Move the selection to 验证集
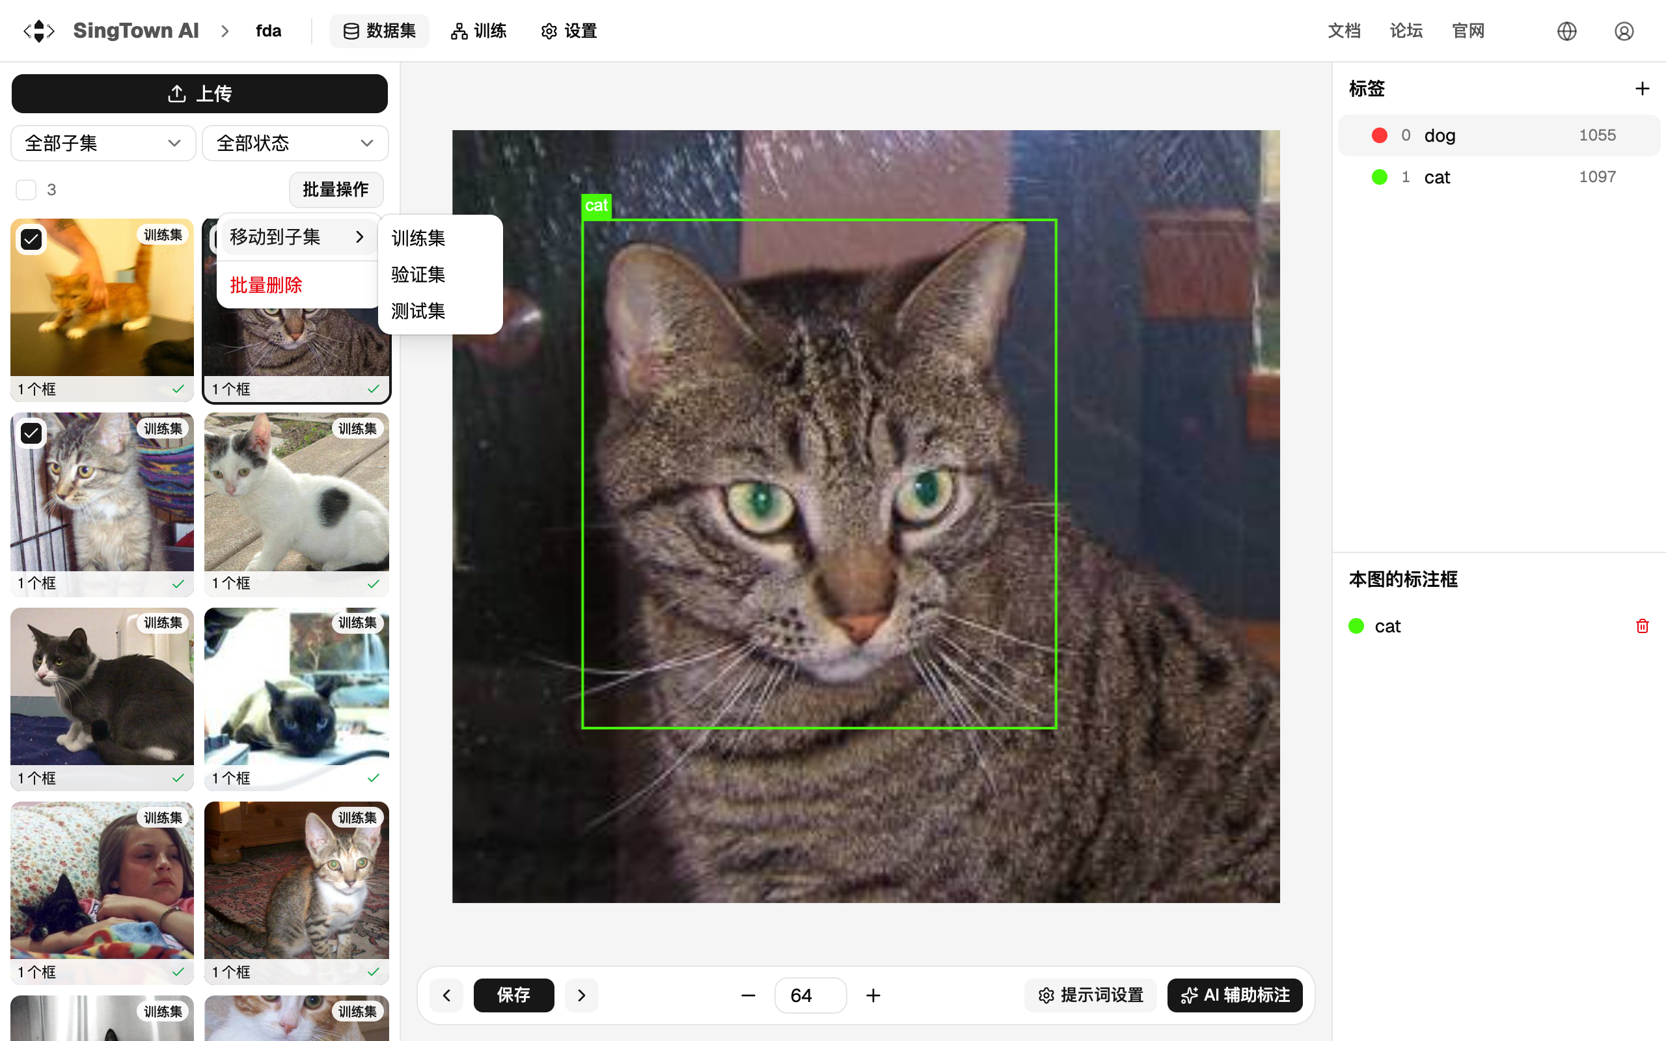1666x1041 pixels. [418, 275]
